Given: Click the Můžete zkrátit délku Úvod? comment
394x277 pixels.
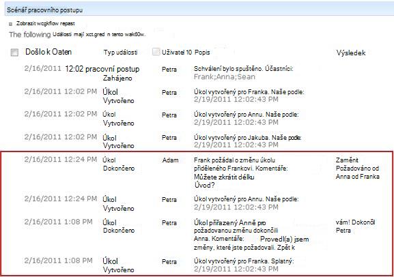Looking at the screenshot, I should [x=224, y=181].
